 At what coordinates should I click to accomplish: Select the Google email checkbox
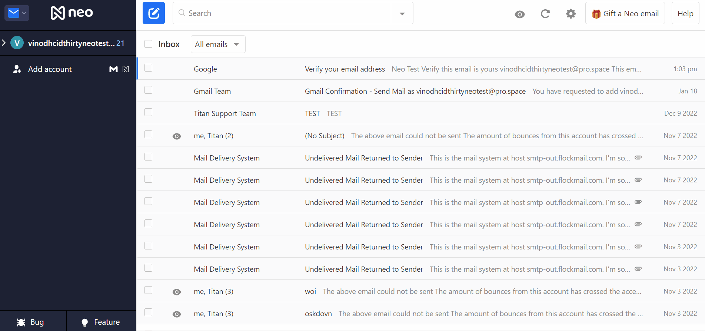(149, 68)
